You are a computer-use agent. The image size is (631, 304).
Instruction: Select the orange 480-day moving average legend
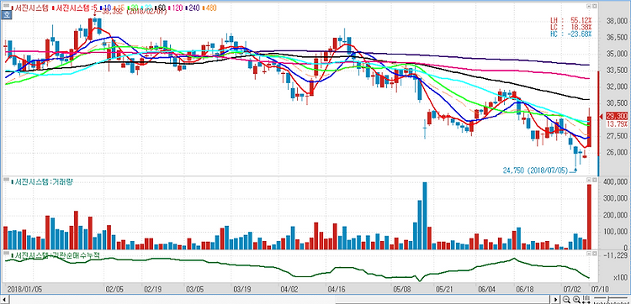coord(209,8)
